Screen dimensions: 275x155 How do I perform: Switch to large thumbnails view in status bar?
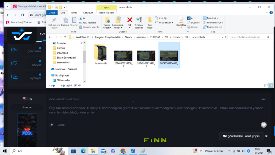270,86
